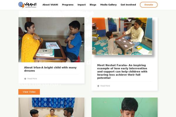Viewport: 176px width, 117px height.
Task: Read More about Irfan
Action: tap(32, 79)
